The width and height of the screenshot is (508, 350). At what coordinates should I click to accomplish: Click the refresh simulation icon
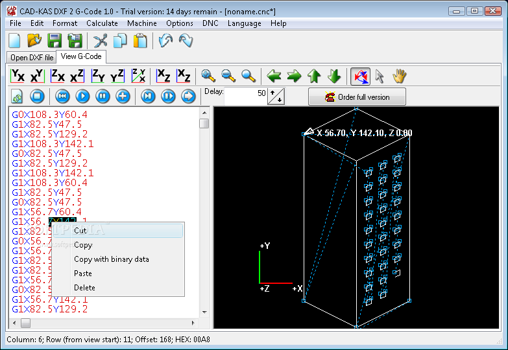[17, 96]
